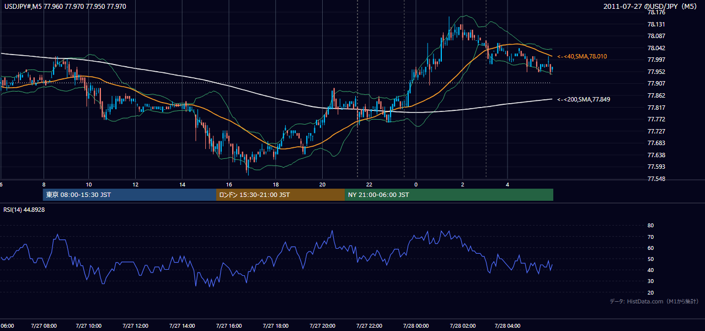This screenshot has height=331, width=705.
Task: Click the NY 21:00-06:00 JST session bar
Action: pyautogui.click(x=449, y=195)
